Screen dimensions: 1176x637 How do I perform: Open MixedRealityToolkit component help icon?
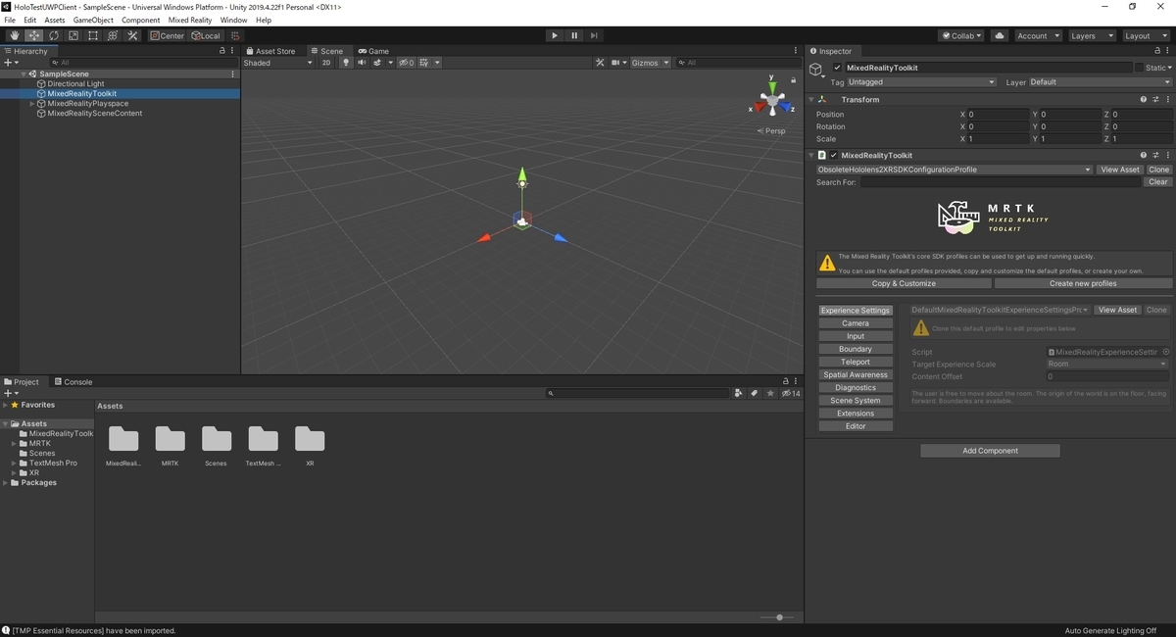click(1144, 155)
